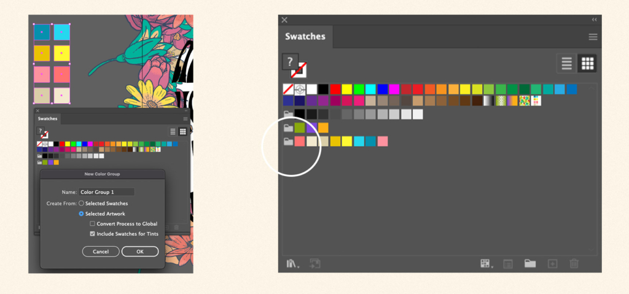This screenshot has height=294, width=629.
Task: Click the New Swatch plus icon
Action: point(552,263)
